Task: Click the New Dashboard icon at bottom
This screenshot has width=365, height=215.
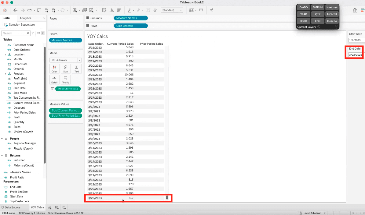Action: 57,207
